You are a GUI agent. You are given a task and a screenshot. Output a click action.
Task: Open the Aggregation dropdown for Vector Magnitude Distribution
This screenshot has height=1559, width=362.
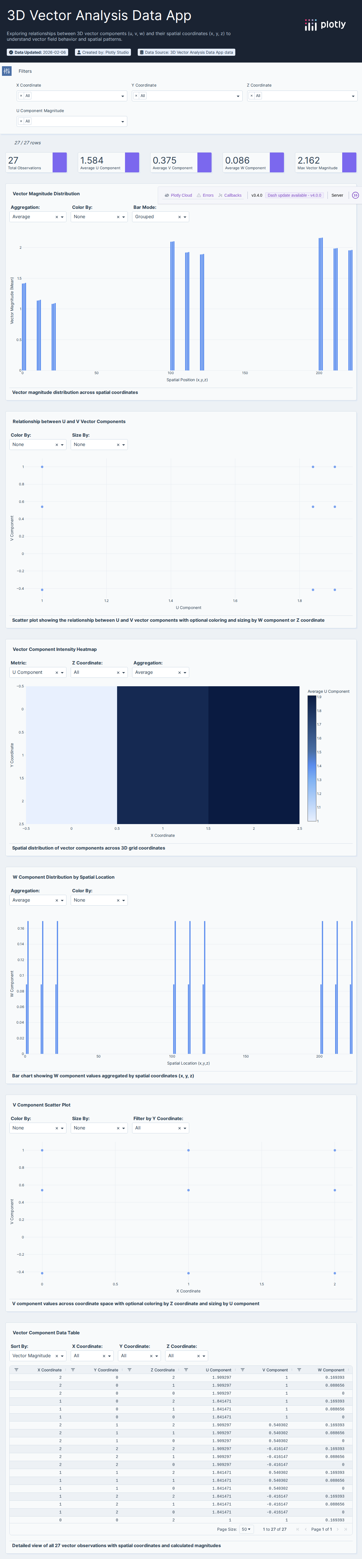62,217
